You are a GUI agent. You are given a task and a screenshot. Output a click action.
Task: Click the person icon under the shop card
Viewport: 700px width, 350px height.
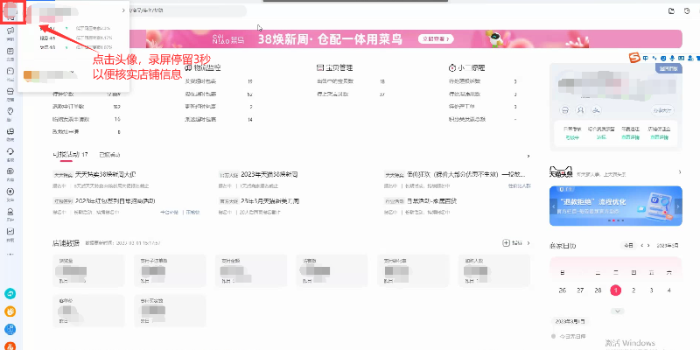coord(578,111)
